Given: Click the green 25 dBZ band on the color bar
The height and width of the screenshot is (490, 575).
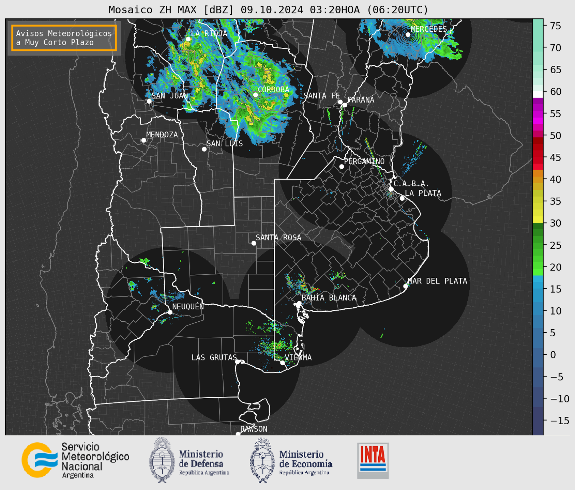Looking at the screenshot, I should coord(538,245).
